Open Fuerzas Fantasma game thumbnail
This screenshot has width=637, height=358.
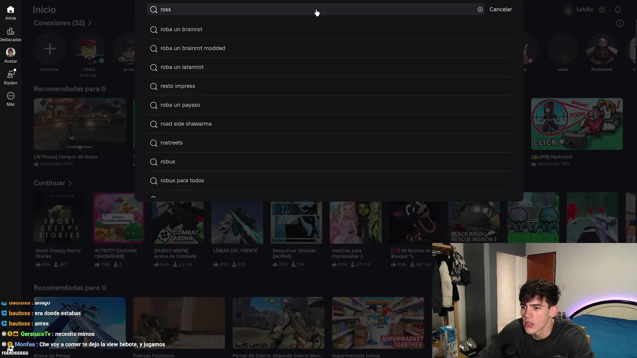pyautogui.click(x=179, y=323)
